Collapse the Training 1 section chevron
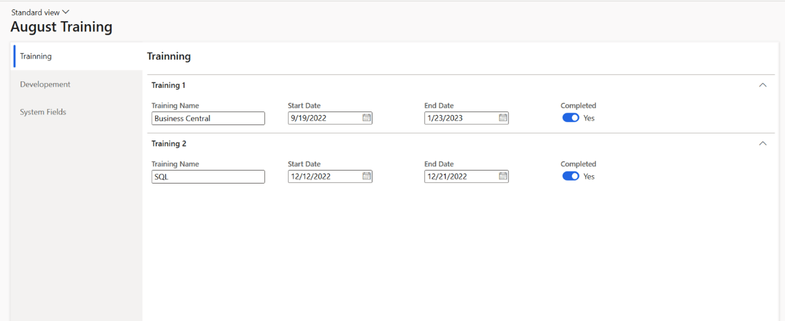This screenshot has height=321, width=785. [763, 85]
